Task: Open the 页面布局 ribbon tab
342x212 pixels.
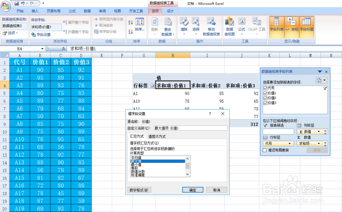Action: coord(53,11)
